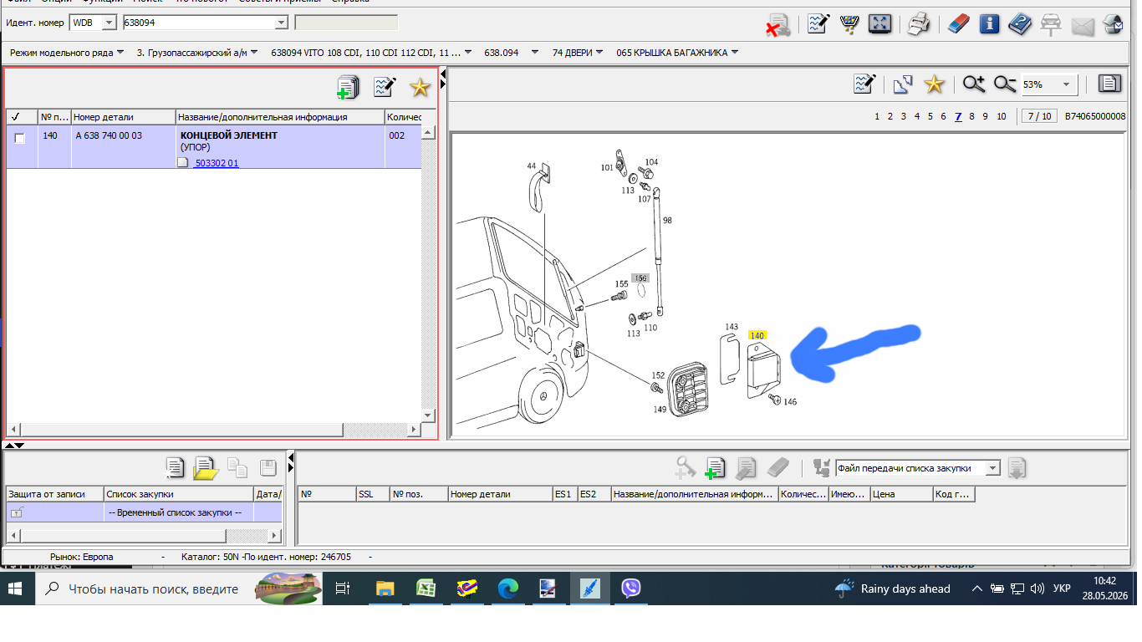The height and width of the screenshot is (642, 1142).
Task: Click the red-blue eraser icon in top toolbar
Action: coord(958,23)
